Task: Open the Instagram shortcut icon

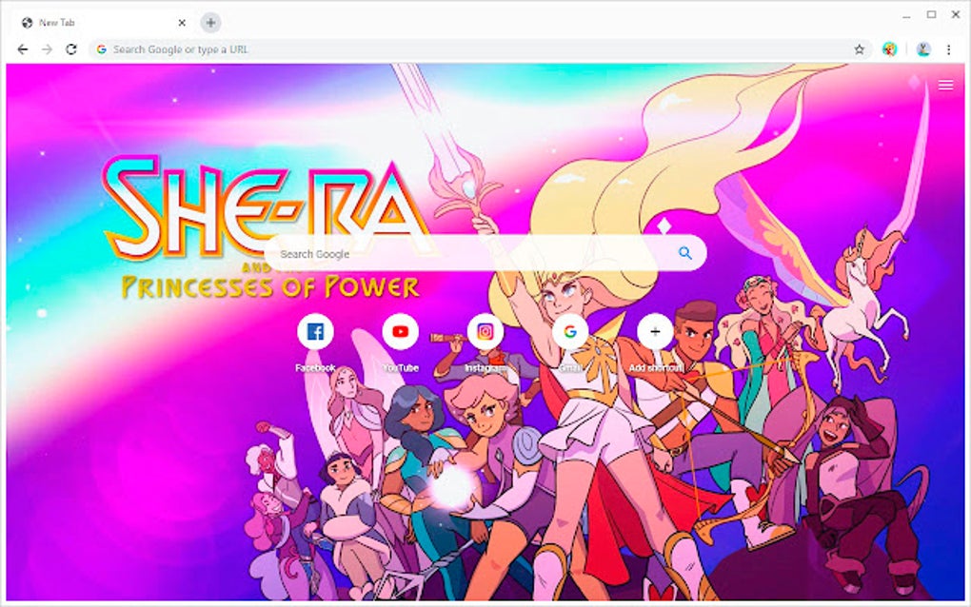Action: [485, 331]
